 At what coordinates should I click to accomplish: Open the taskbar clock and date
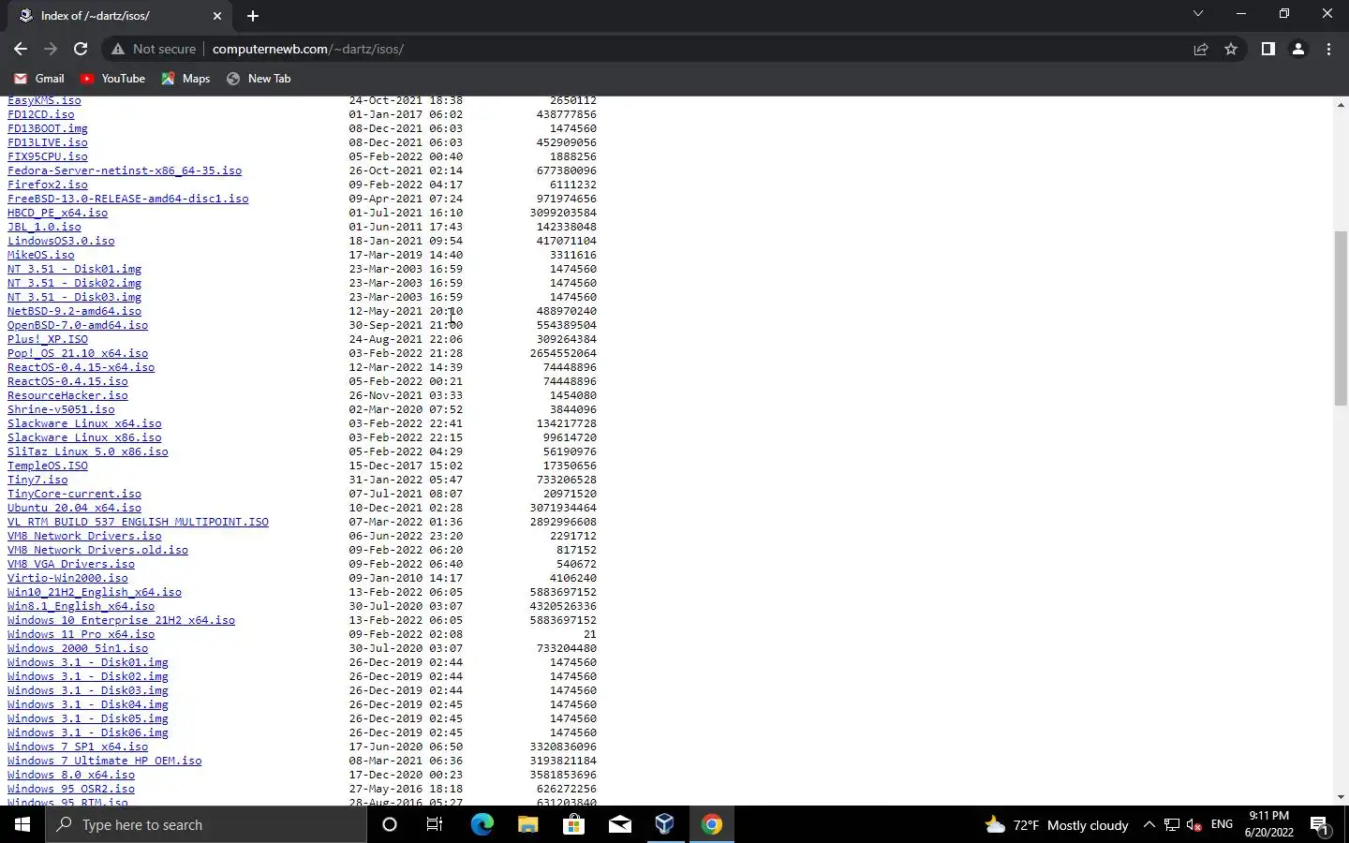pos(1268,824)
